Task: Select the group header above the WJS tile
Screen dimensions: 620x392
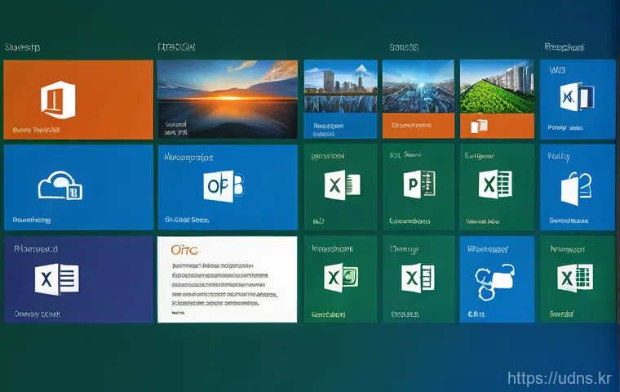Action: pos(564,47)
